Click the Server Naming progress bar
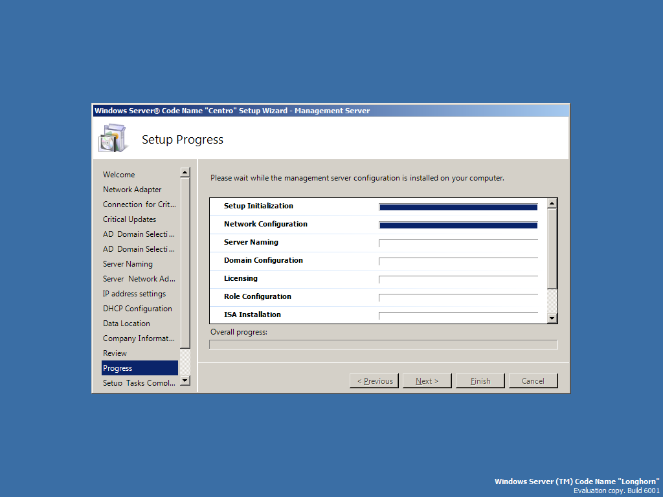 pos(458,243)
